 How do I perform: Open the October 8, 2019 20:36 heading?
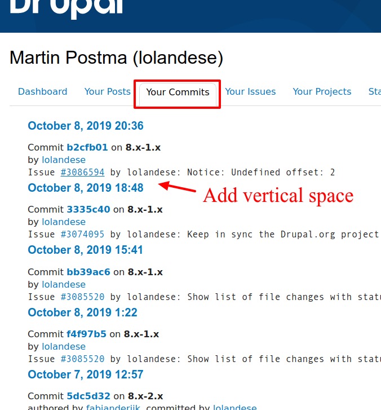pyautogui.click(x=86, y=126)
